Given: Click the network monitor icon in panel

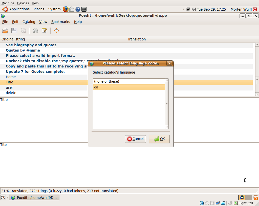Looking at the screenshot, I should tap(188, 9).
